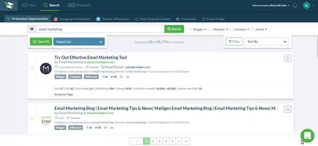Expand the Article dropdown arrow
This screenshot has height=146, width=318.
[x=266, y=29]
